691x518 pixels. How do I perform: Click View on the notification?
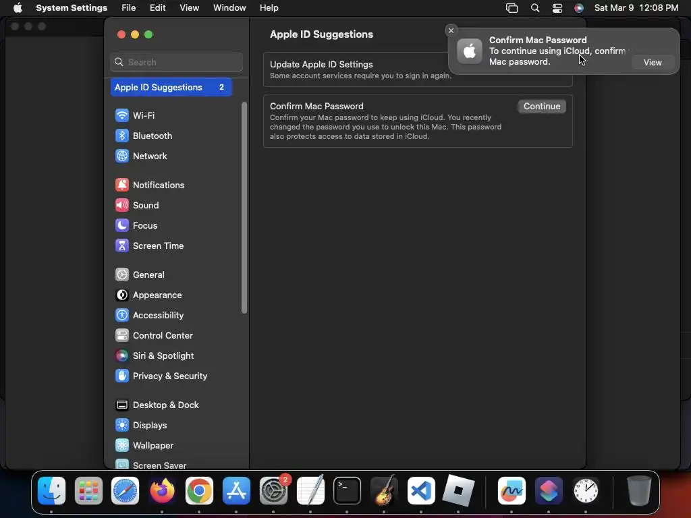(653, 63)
